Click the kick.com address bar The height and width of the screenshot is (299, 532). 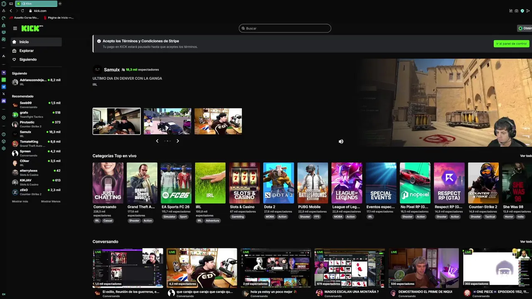(40, 11)
